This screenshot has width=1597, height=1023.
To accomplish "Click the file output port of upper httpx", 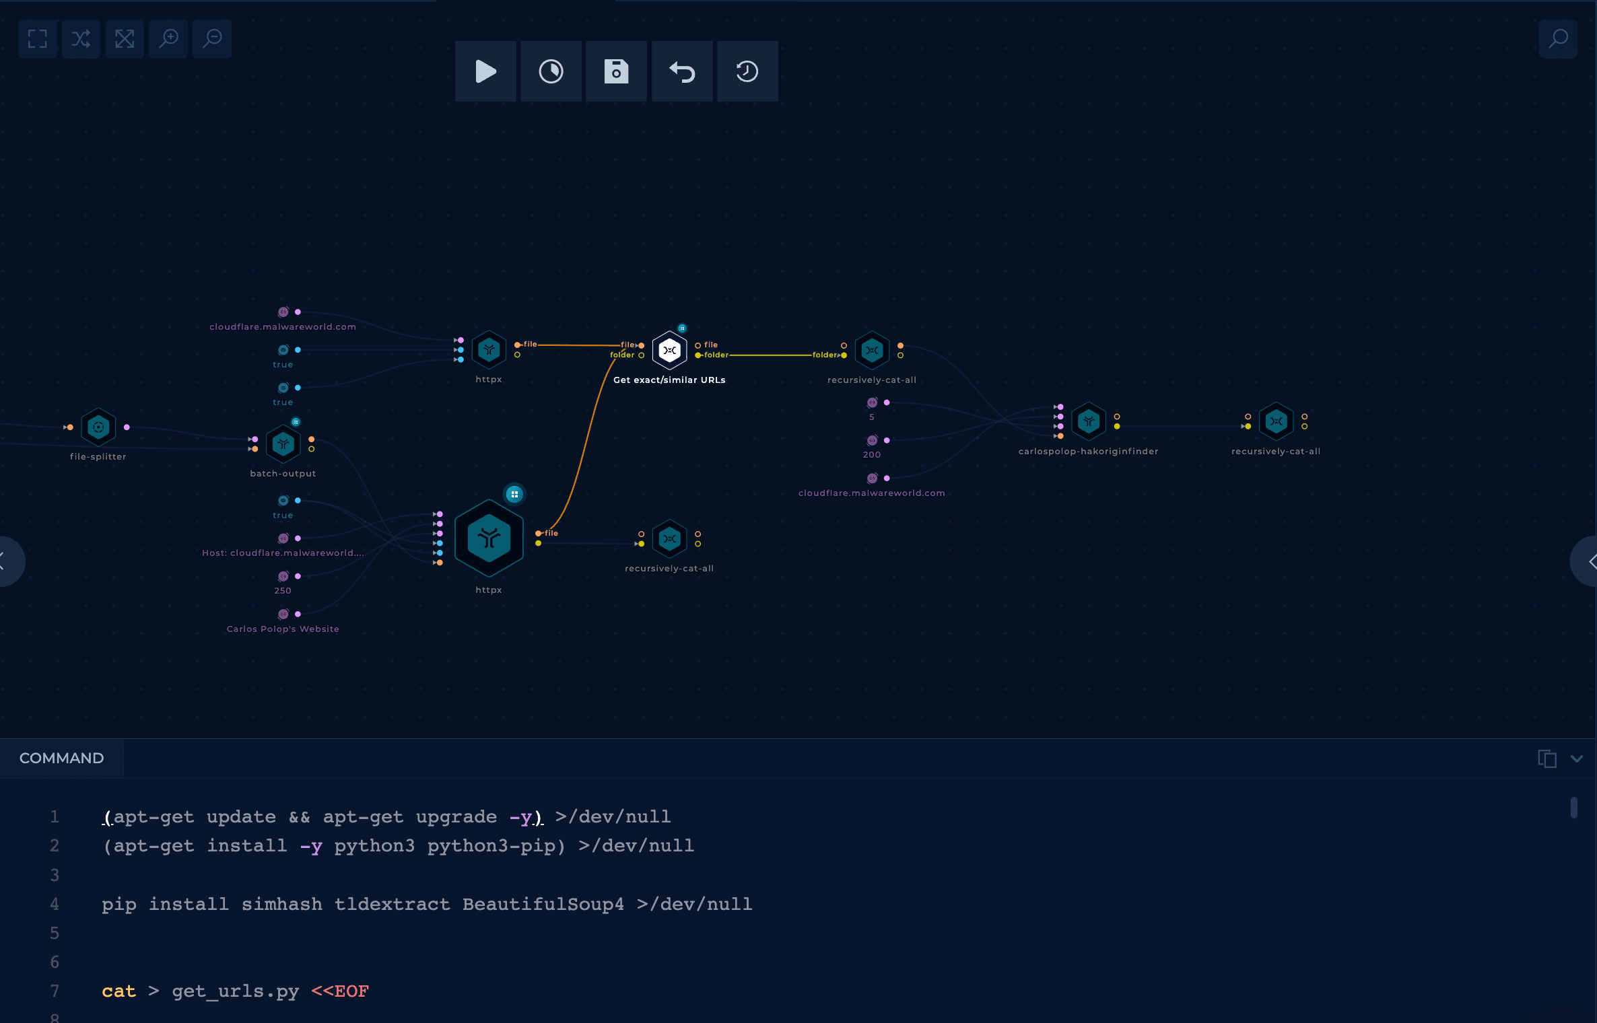I will pyautogui.click(x=517, y=345).
